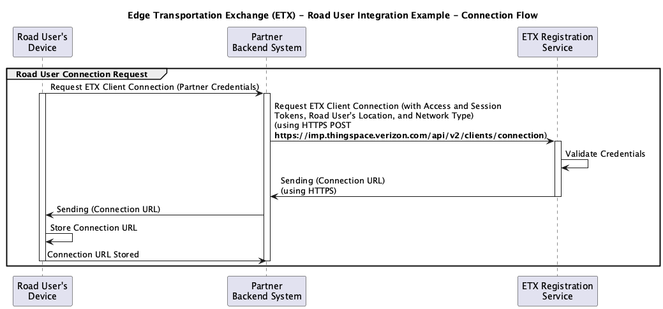The image size is (663, 309).
Task: Click the Partner Backend System activation bar
Action: pos(267,177)
